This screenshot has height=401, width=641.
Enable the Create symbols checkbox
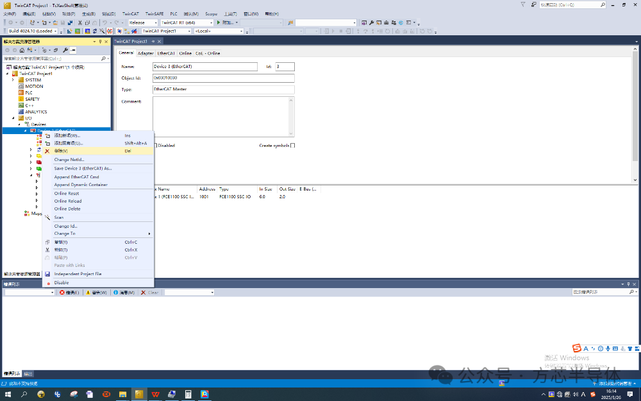point(293,145)
